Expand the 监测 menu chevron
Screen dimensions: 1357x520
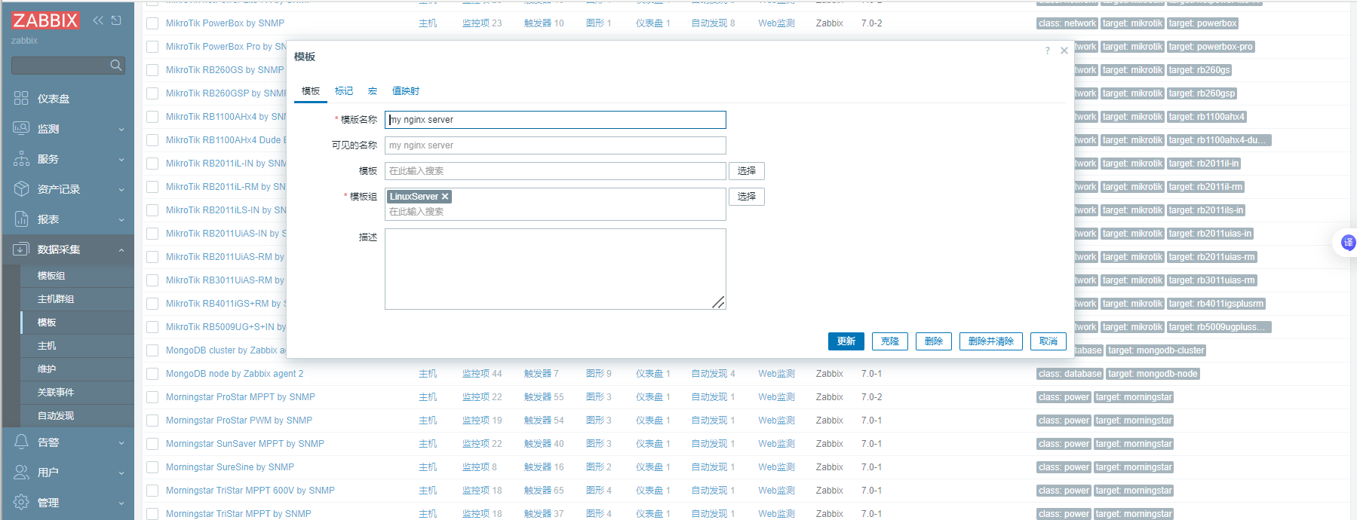click(121, 130)
